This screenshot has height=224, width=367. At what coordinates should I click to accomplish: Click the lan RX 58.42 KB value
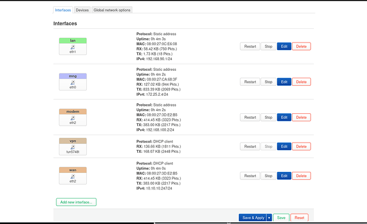click(160, 49)
